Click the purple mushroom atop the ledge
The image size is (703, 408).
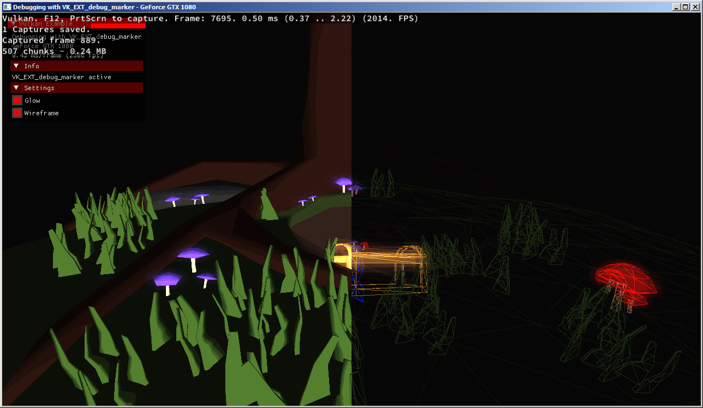point(343,184)
